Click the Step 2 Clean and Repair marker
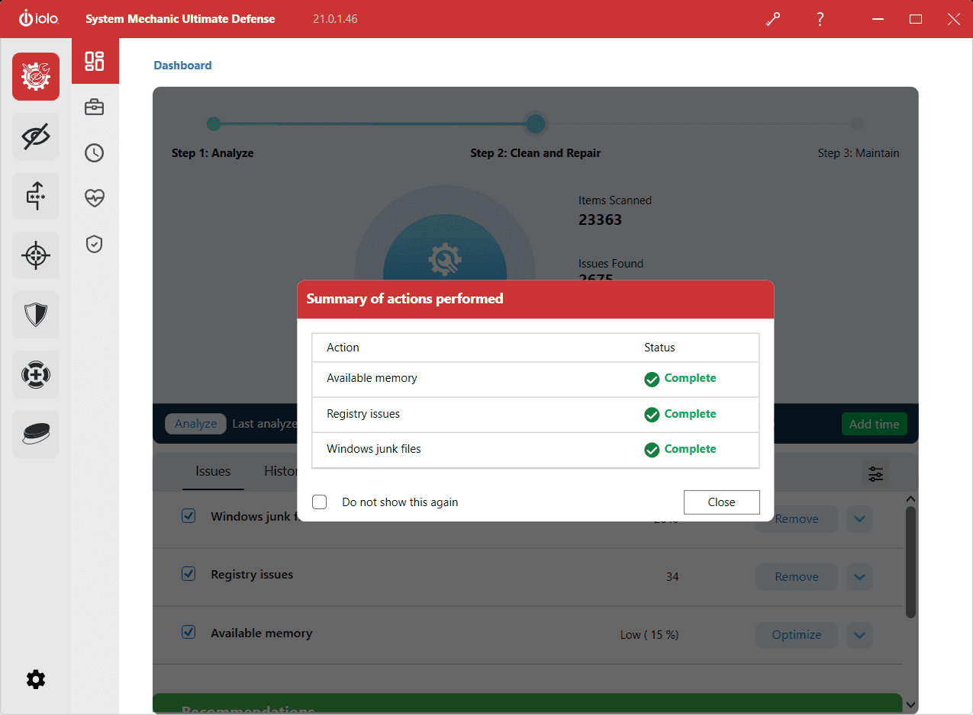 click(x=536, y=123)
